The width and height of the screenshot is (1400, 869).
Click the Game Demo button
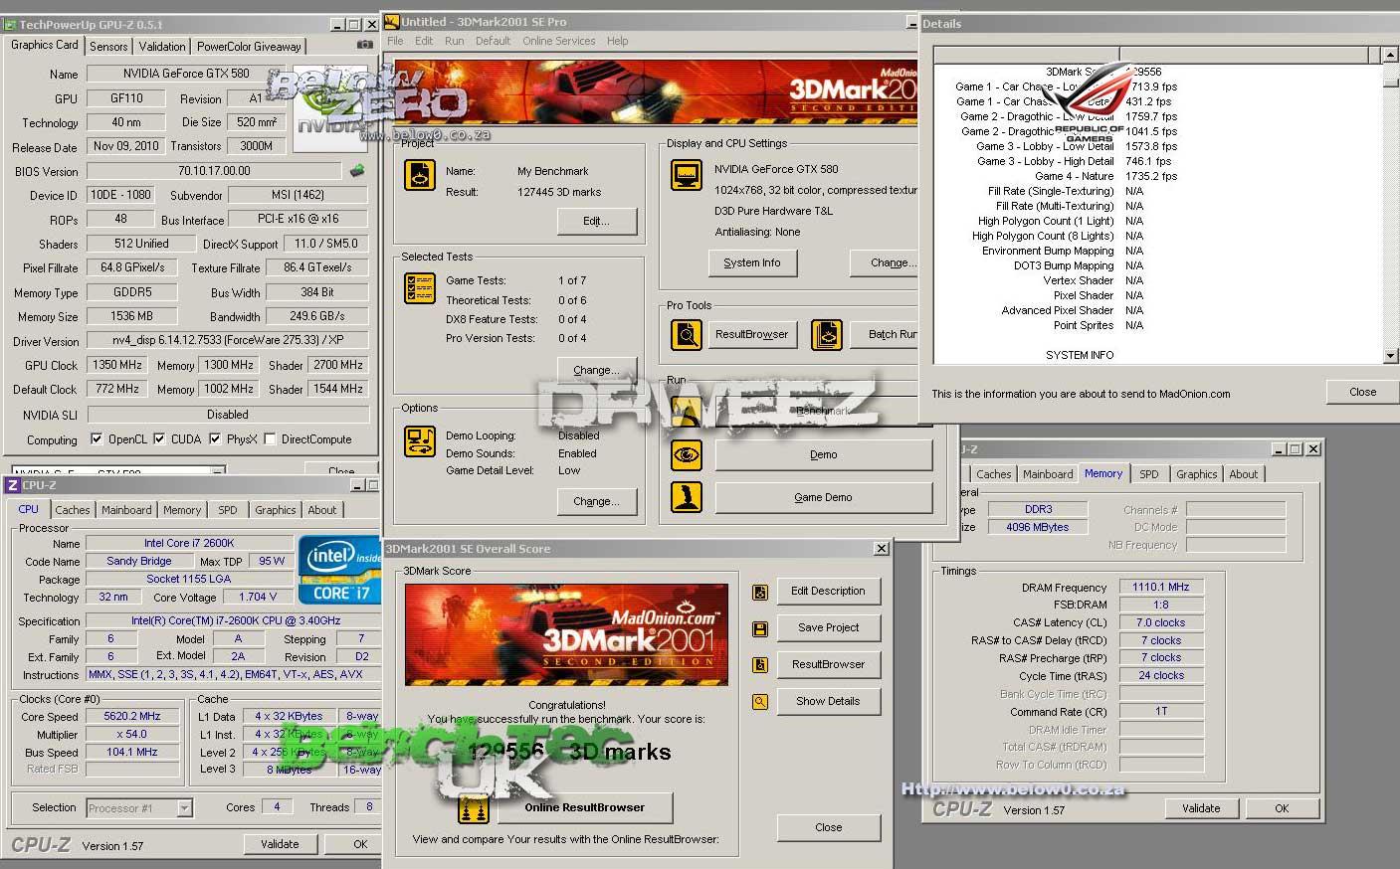[x=823, y=497]
